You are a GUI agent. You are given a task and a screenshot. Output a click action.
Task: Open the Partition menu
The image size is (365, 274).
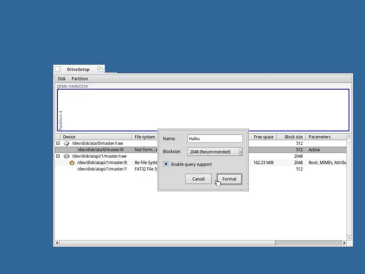[79, 79]
